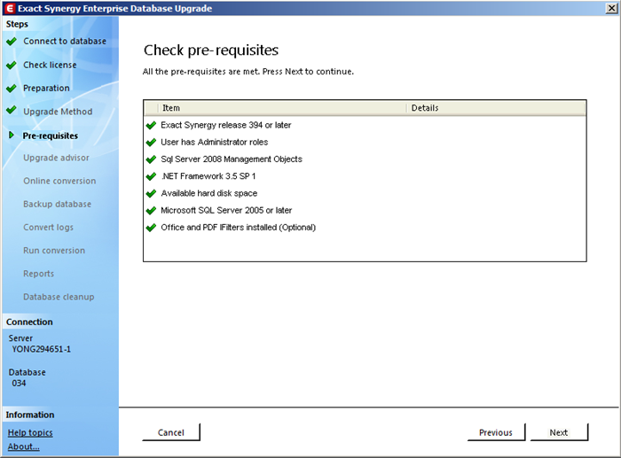Select the Connect to database step

pyautogui.click(x=65, y=41)
